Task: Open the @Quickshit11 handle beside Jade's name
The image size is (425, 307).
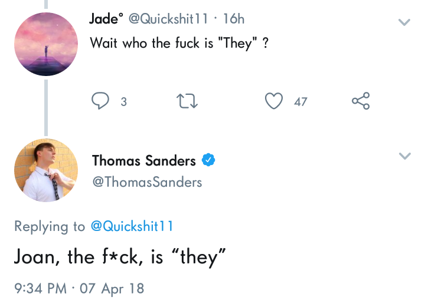Action: pyautogui.click(x=167, y=19)
